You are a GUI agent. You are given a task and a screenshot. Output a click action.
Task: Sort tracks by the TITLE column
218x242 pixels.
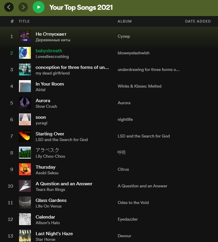click(24, 21)
